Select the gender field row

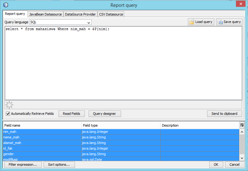[121, 154]
